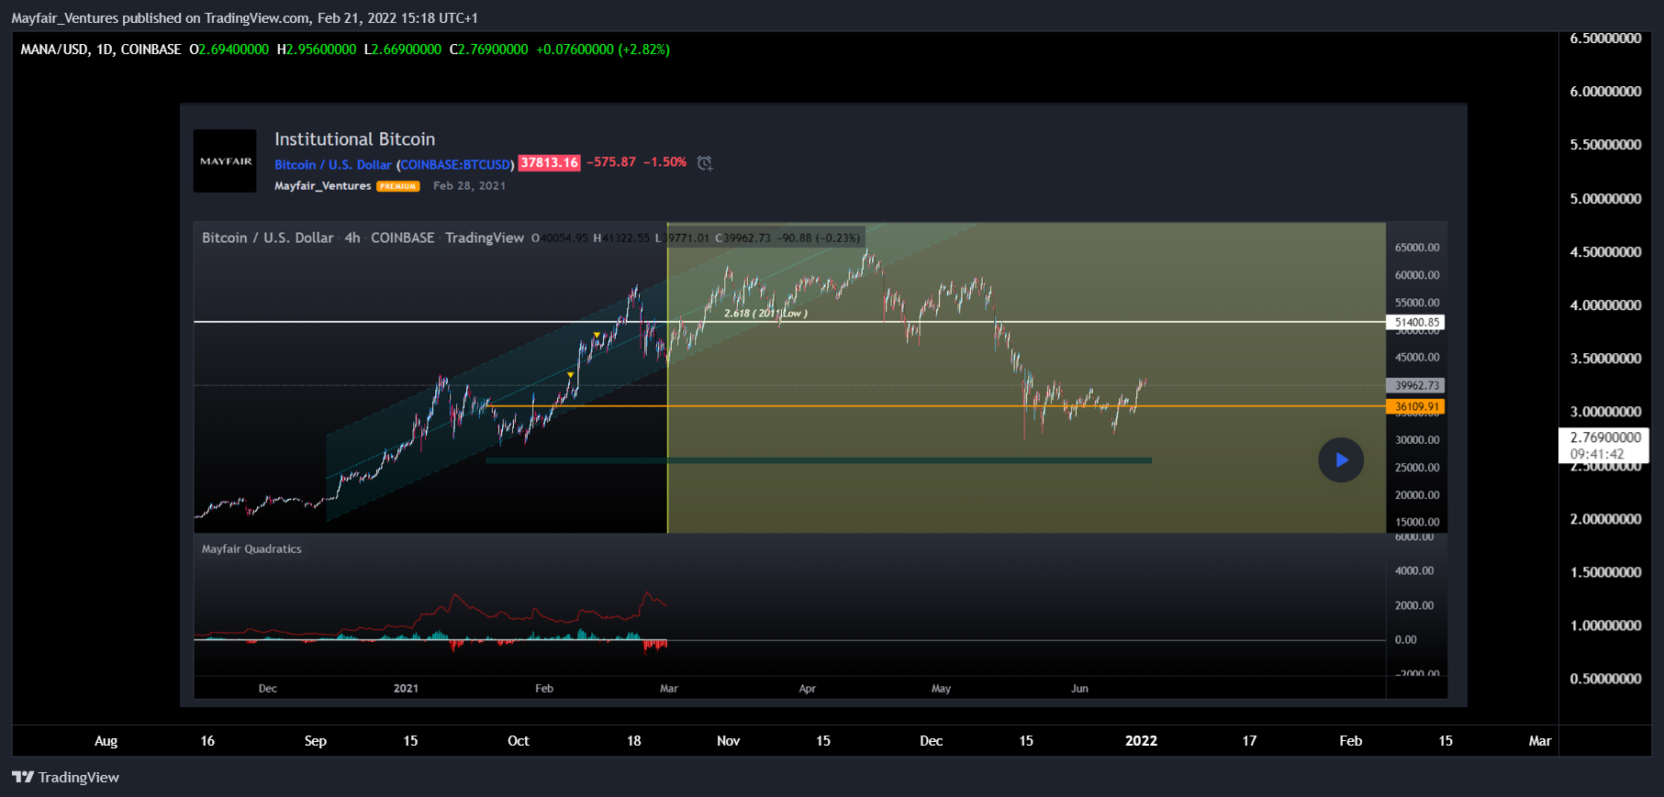Click the Apr label on inner time axis

tap(807, 688)
